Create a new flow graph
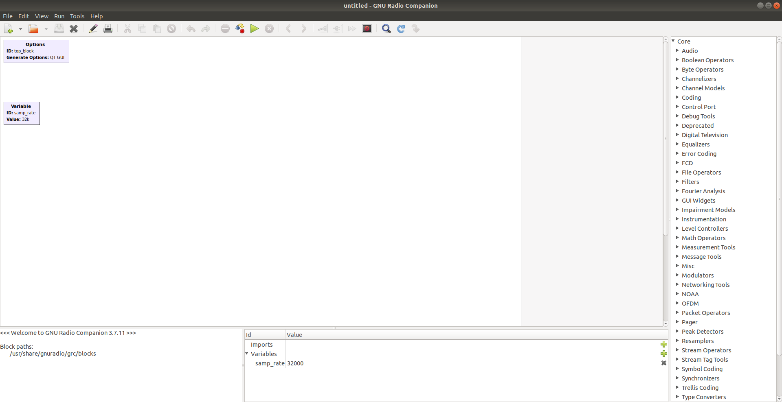The height and width of the screenshot is (402, 782). (x=9, y=28)
